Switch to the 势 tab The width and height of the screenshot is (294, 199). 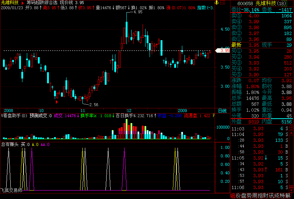pyautogui.click(x=249, y=196)
